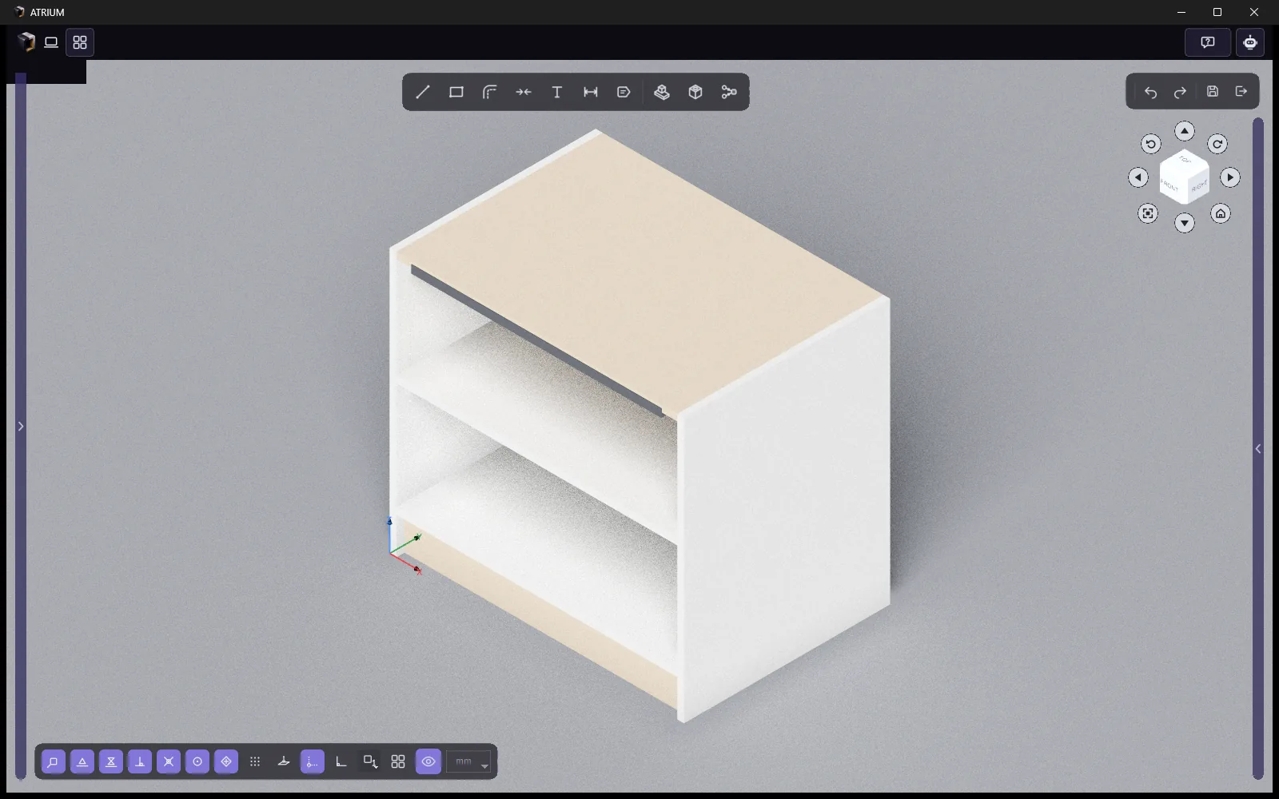
Task: Toggle the diamond node snap
Action: [x=226, y=762]
